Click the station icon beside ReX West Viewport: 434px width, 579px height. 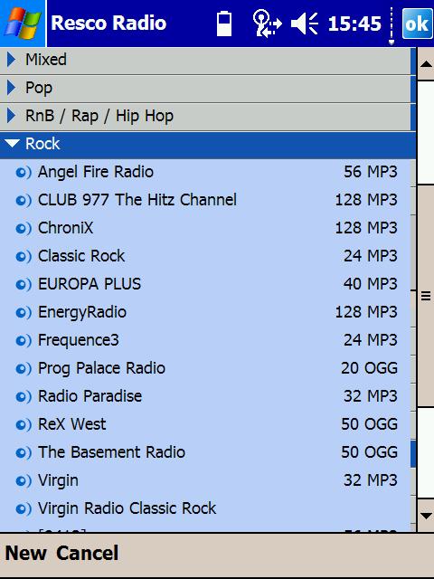pyautogui.click(x=24, y=425)
